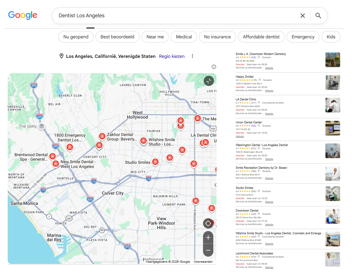
Task: Open Happy Smiles listing photo
Action: pyautogui.click(x=333, y=83)
